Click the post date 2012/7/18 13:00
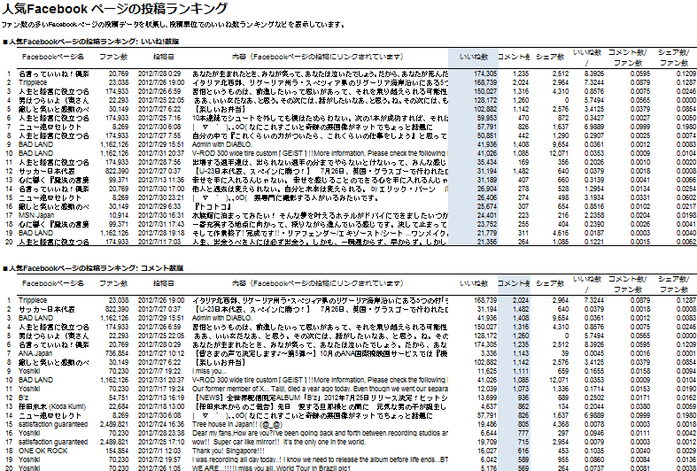The height and width of the screenshot is (471, 697). [161, 406]
